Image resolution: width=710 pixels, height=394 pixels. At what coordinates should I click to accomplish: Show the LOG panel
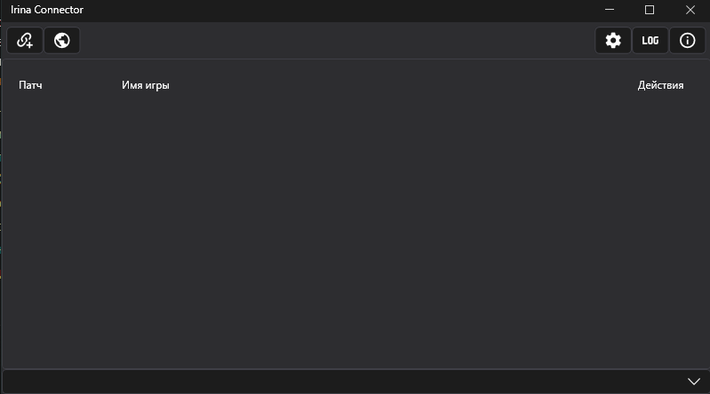(x=650, y=40)
